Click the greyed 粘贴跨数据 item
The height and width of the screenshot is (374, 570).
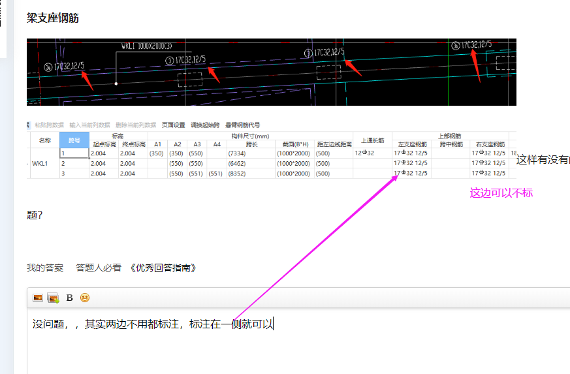50,125
